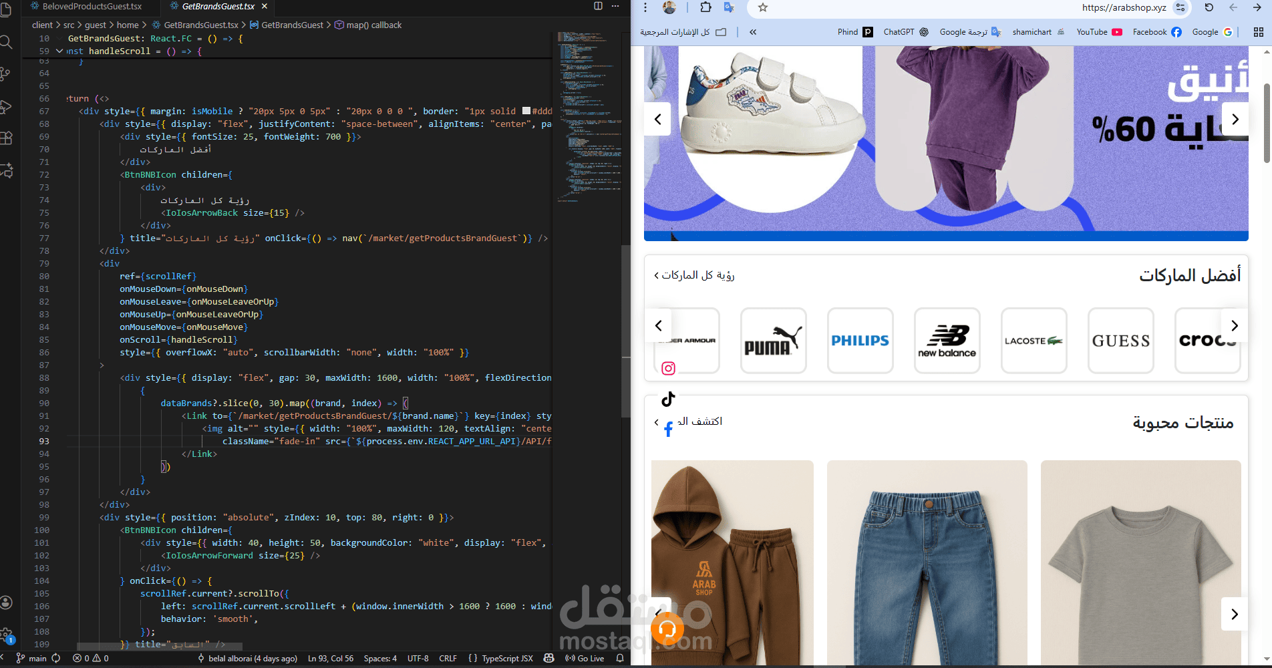
Task: Open the PUMA brand logo card
Action: (x=774, y=341)
